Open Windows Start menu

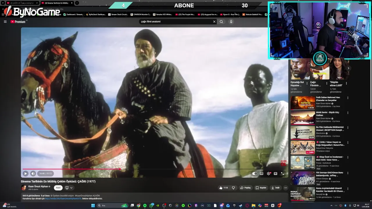coord(93,206)
